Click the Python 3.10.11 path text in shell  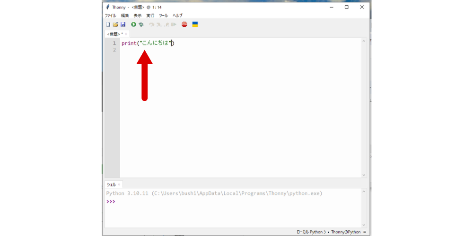pos(214,193)
